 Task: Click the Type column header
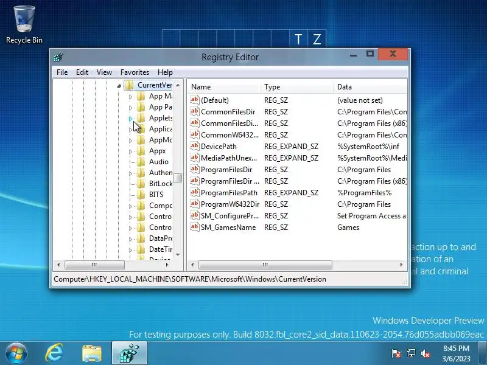(297, 87)
